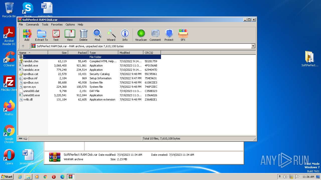Select the parent folder '..' row
This screenshot has height=180, width=321.
(x=90, y=57)
